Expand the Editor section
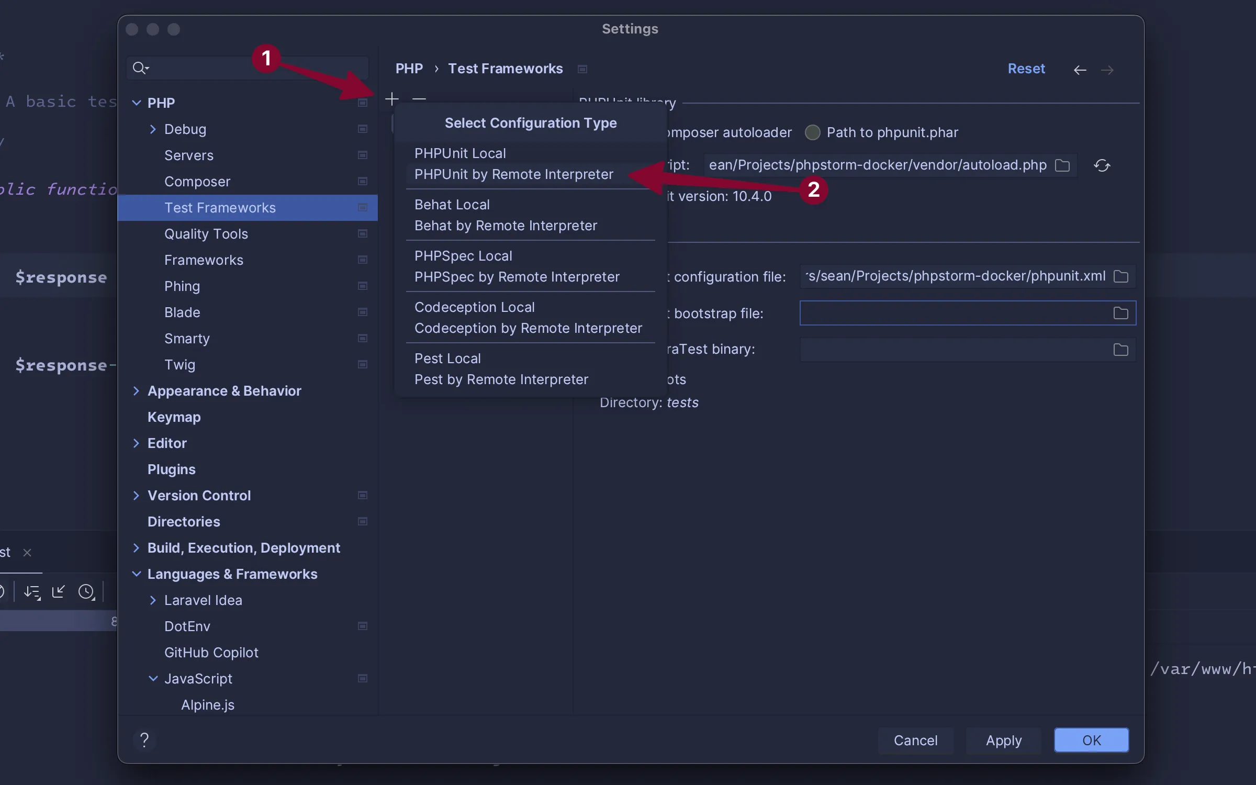 136,443
